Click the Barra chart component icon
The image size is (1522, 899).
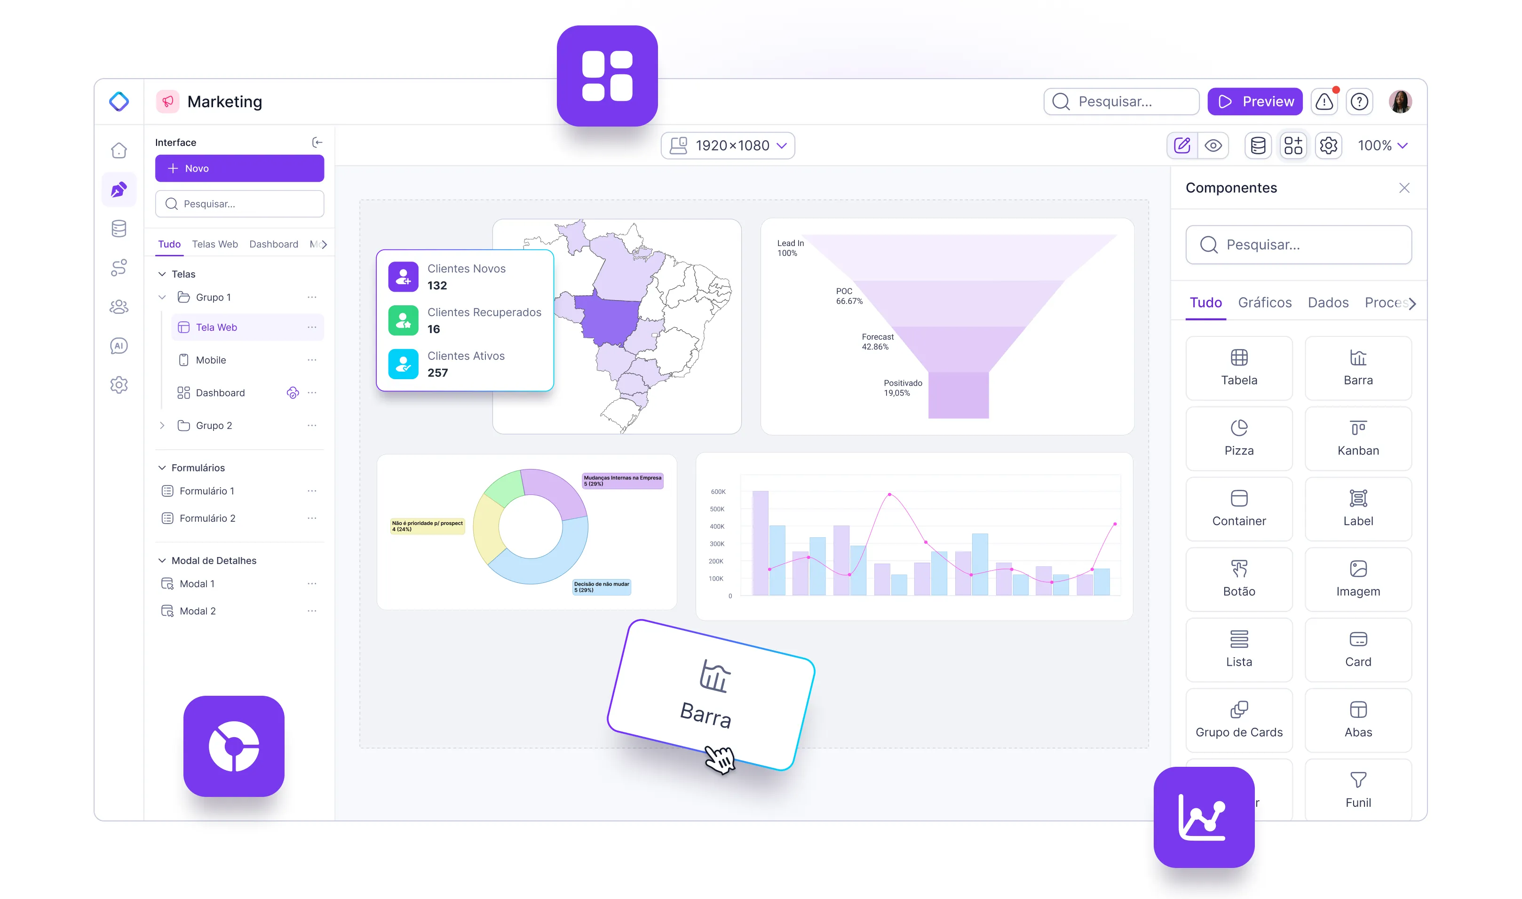click(x=1358, y=367)
